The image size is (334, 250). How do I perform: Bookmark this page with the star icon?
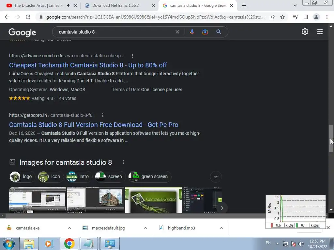[282, 17]
